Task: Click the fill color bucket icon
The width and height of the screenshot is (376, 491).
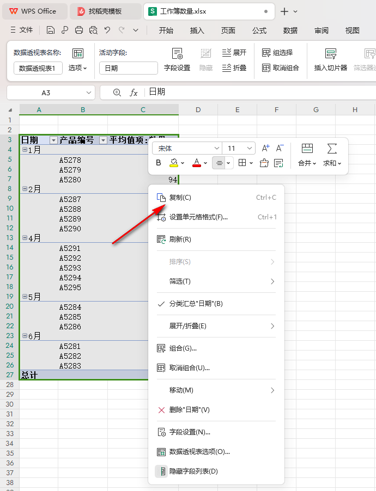Action: coord(173,163)
